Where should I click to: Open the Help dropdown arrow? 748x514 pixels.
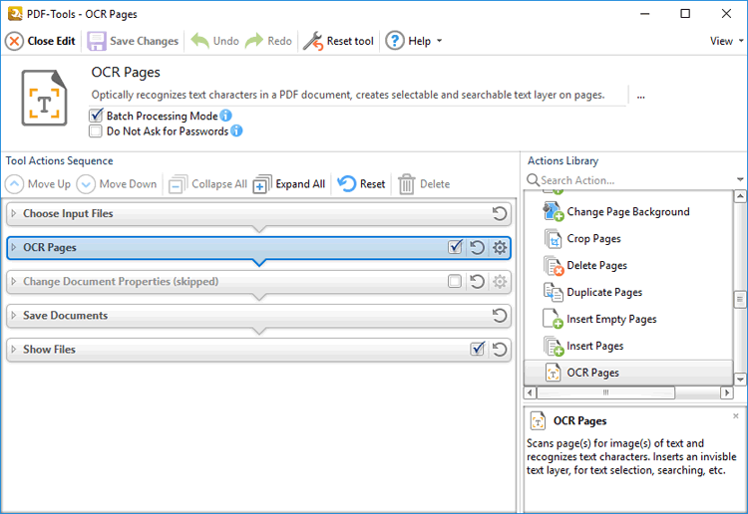pos(439,42)
